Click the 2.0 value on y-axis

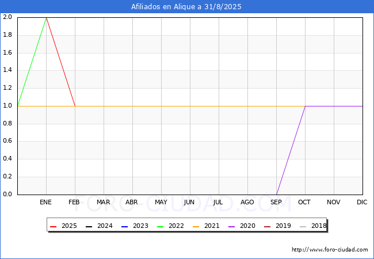click(x=7, y=17)
